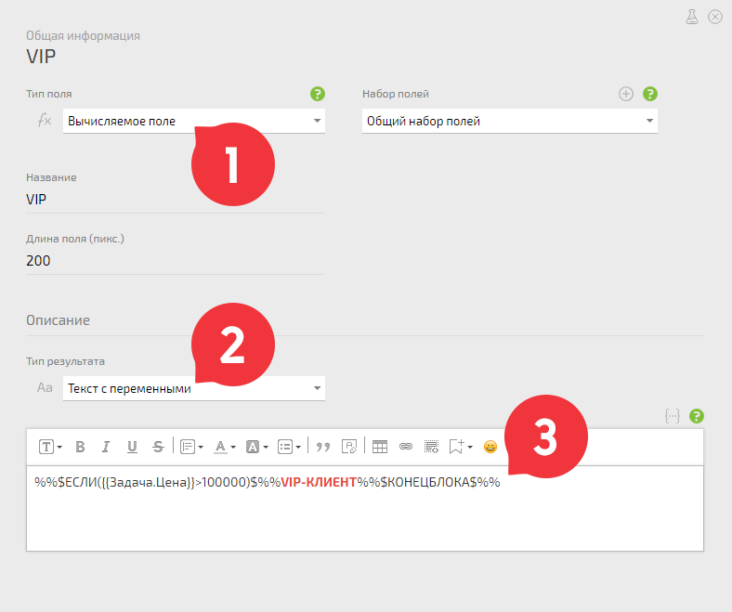The width and height of the screenshot is (732, 612).
Task: Click the Описание section heading
Action: pos(58,320)
